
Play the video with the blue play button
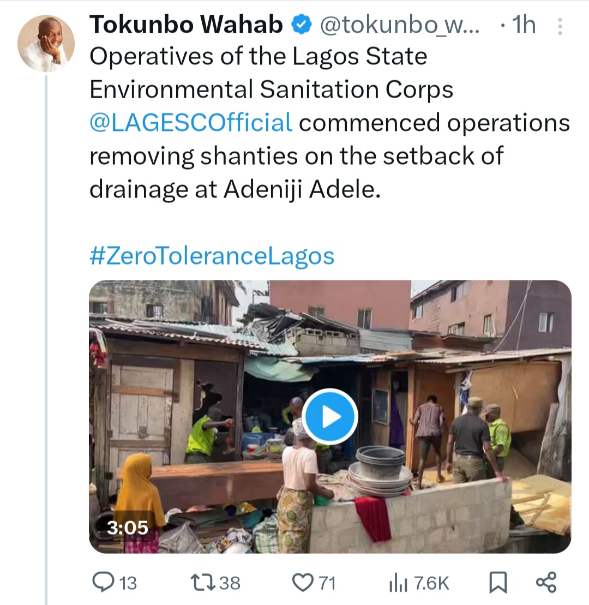[330, 417]
